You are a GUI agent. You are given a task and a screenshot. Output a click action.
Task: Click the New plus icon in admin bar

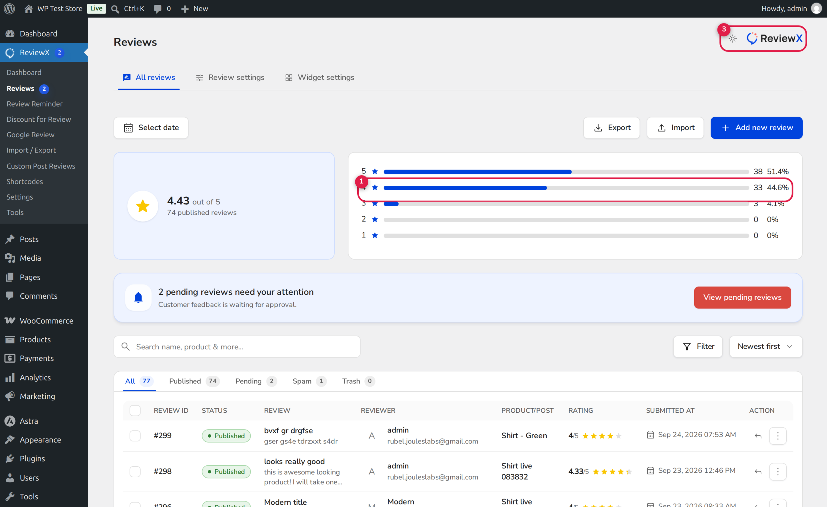coord(184,9)
